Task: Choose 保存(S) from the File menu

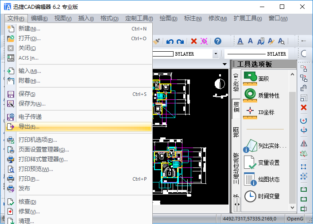Action: 79,94
